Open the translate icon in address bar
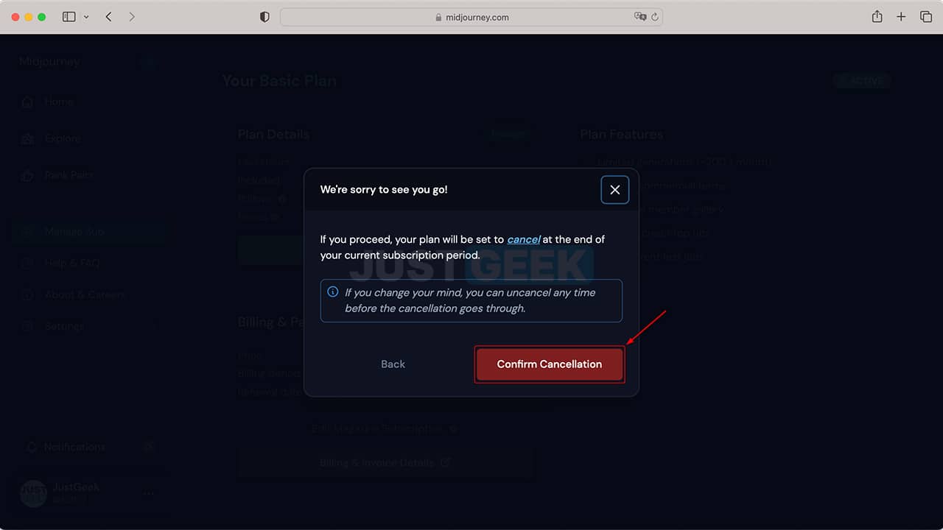943x530 pixels. [640, 17]
